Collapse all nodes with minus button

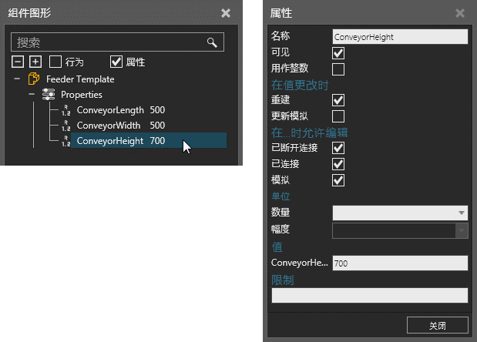click(18, 62)
